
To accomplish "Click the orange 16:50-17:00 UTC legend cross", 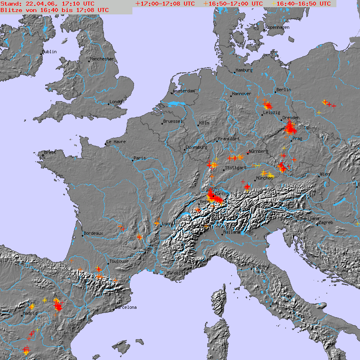I will [x=206, y=4].
